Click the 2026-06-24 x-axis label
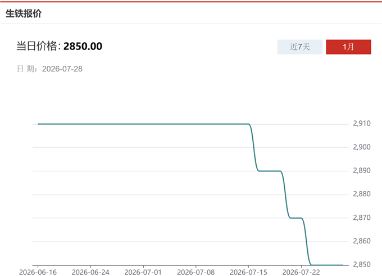382x276 pixels. tap(90, 272)
